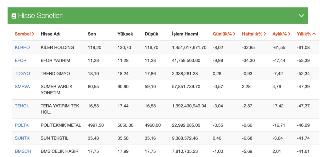Toggle Yıllık% sort direction
320x157 pixels.
point(306,34)
